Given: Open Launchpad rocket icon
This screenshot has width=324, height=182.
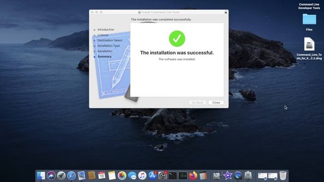Looking at the screenshot, I should point(61,175).
